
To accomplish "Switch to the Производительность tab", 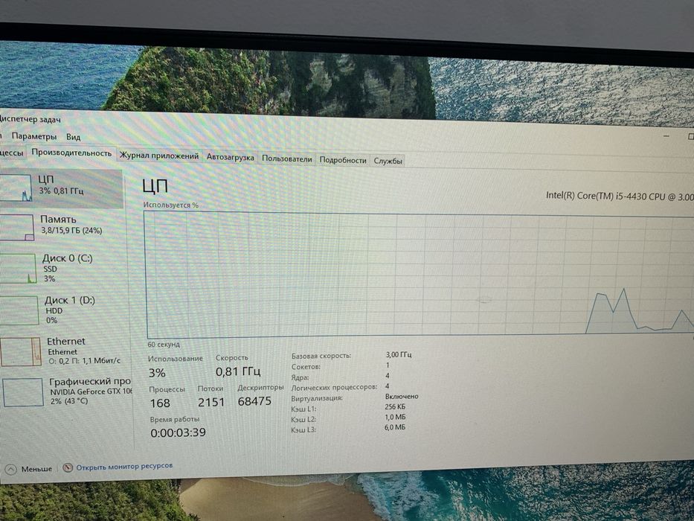I will coord(71,153).
